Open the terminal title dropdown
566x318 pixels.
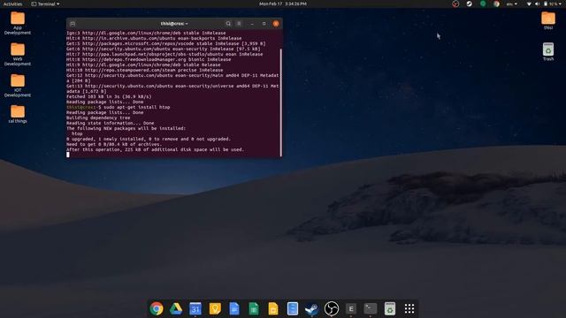click(174, 24)
